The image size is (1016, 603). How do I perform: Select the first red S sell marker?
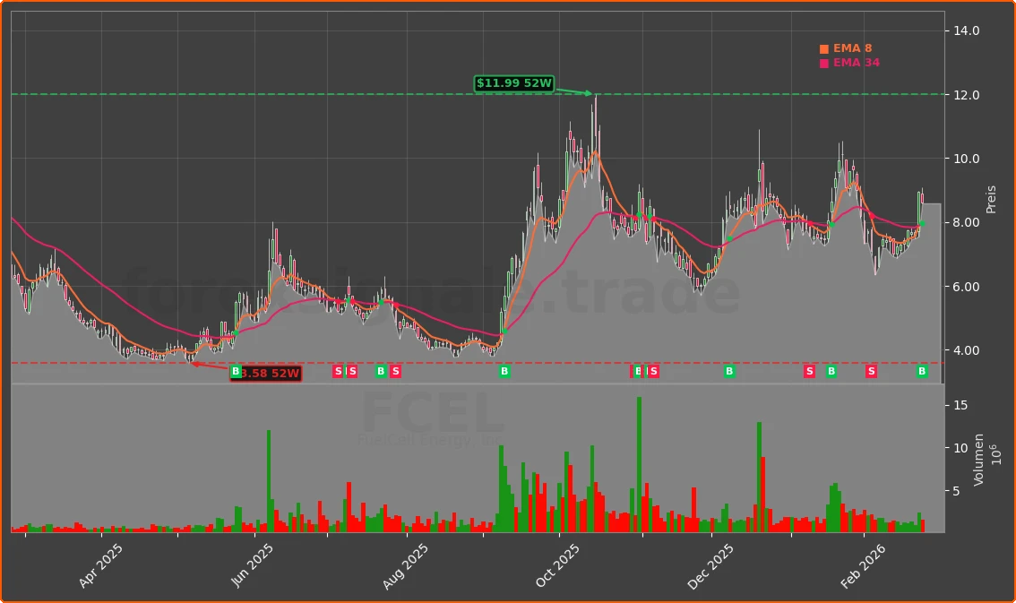point(338,372)
